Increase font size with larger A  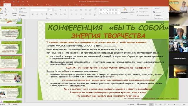(56, 10)
